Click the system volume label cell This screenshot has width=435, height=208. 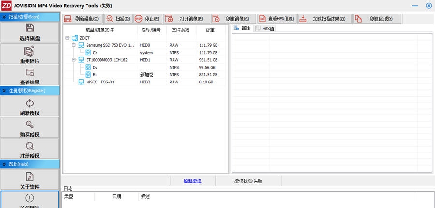tap(146, 53)
